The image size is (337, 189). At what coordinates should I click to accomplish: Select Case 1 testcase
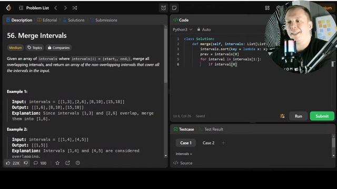[186, 143]
